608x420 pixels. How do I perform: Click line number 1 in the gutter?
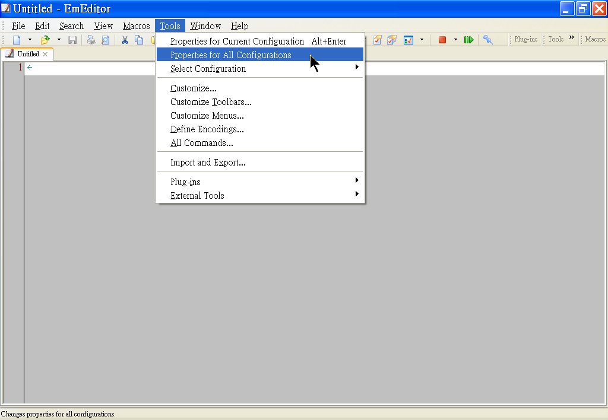point(20,68)
